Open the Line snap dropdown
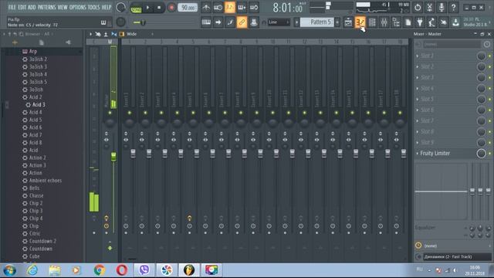This screenshot has width=494, height=278. click(279, 22)
